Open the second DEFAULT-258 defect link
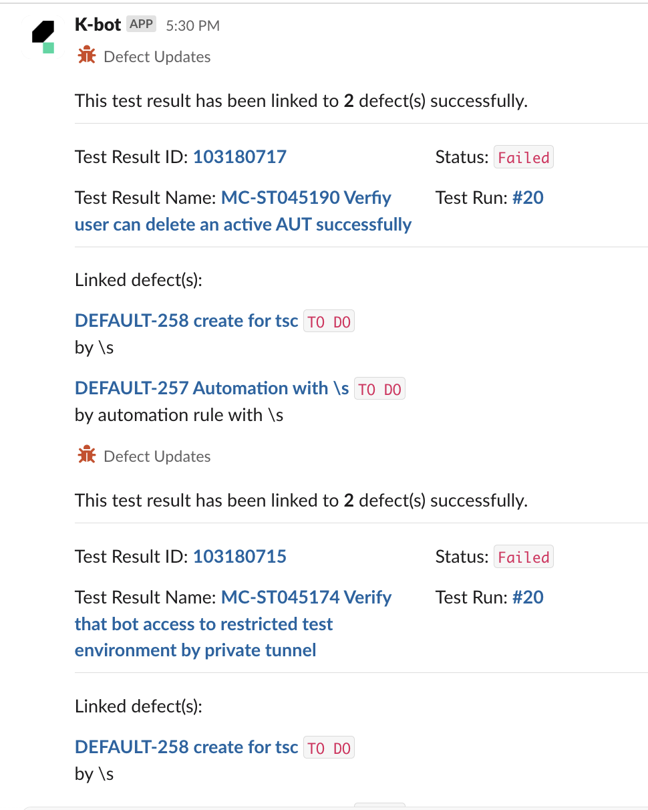648x810 pixels. tap(186, 747)
